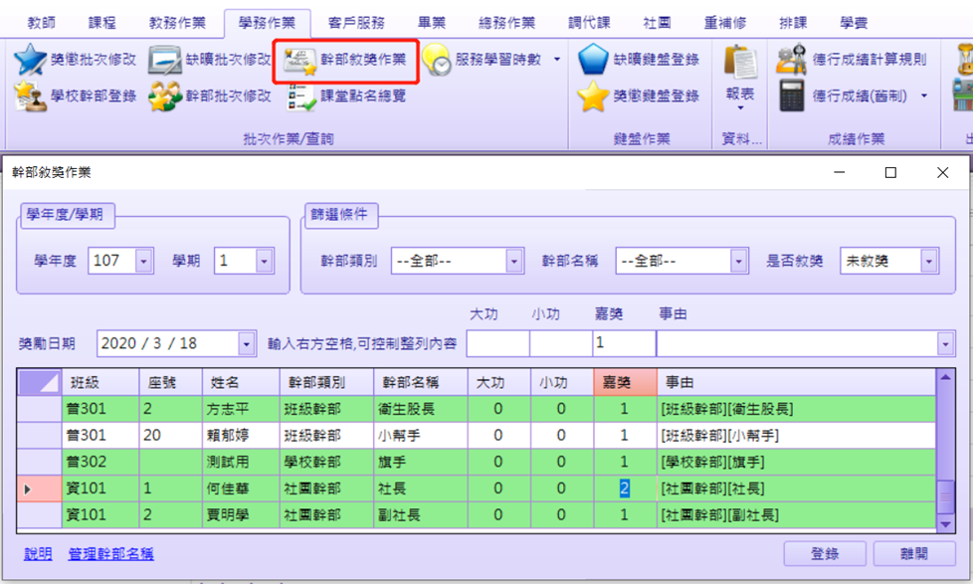The width and height of the screenshot is (973, 584).
Task: Open 課堂點名總覽 checklist icon
Action: click(300, 97)
